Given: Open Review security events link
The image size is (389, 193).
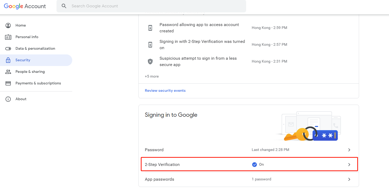Looking at the screenshot, I should click(165, 90).
